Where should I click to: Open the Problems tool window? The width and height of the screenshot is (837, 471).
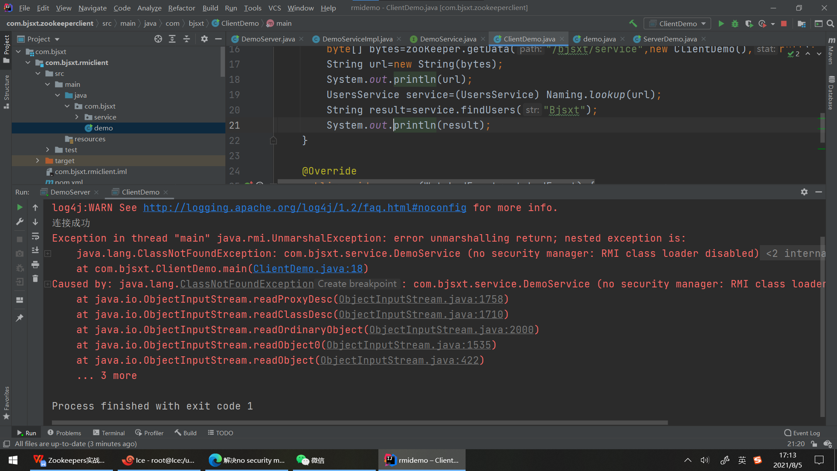[x=64, y=433]
